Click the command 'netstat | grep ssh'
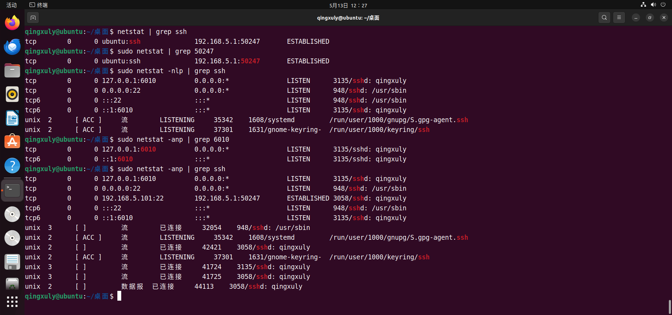 pos(152,31)
